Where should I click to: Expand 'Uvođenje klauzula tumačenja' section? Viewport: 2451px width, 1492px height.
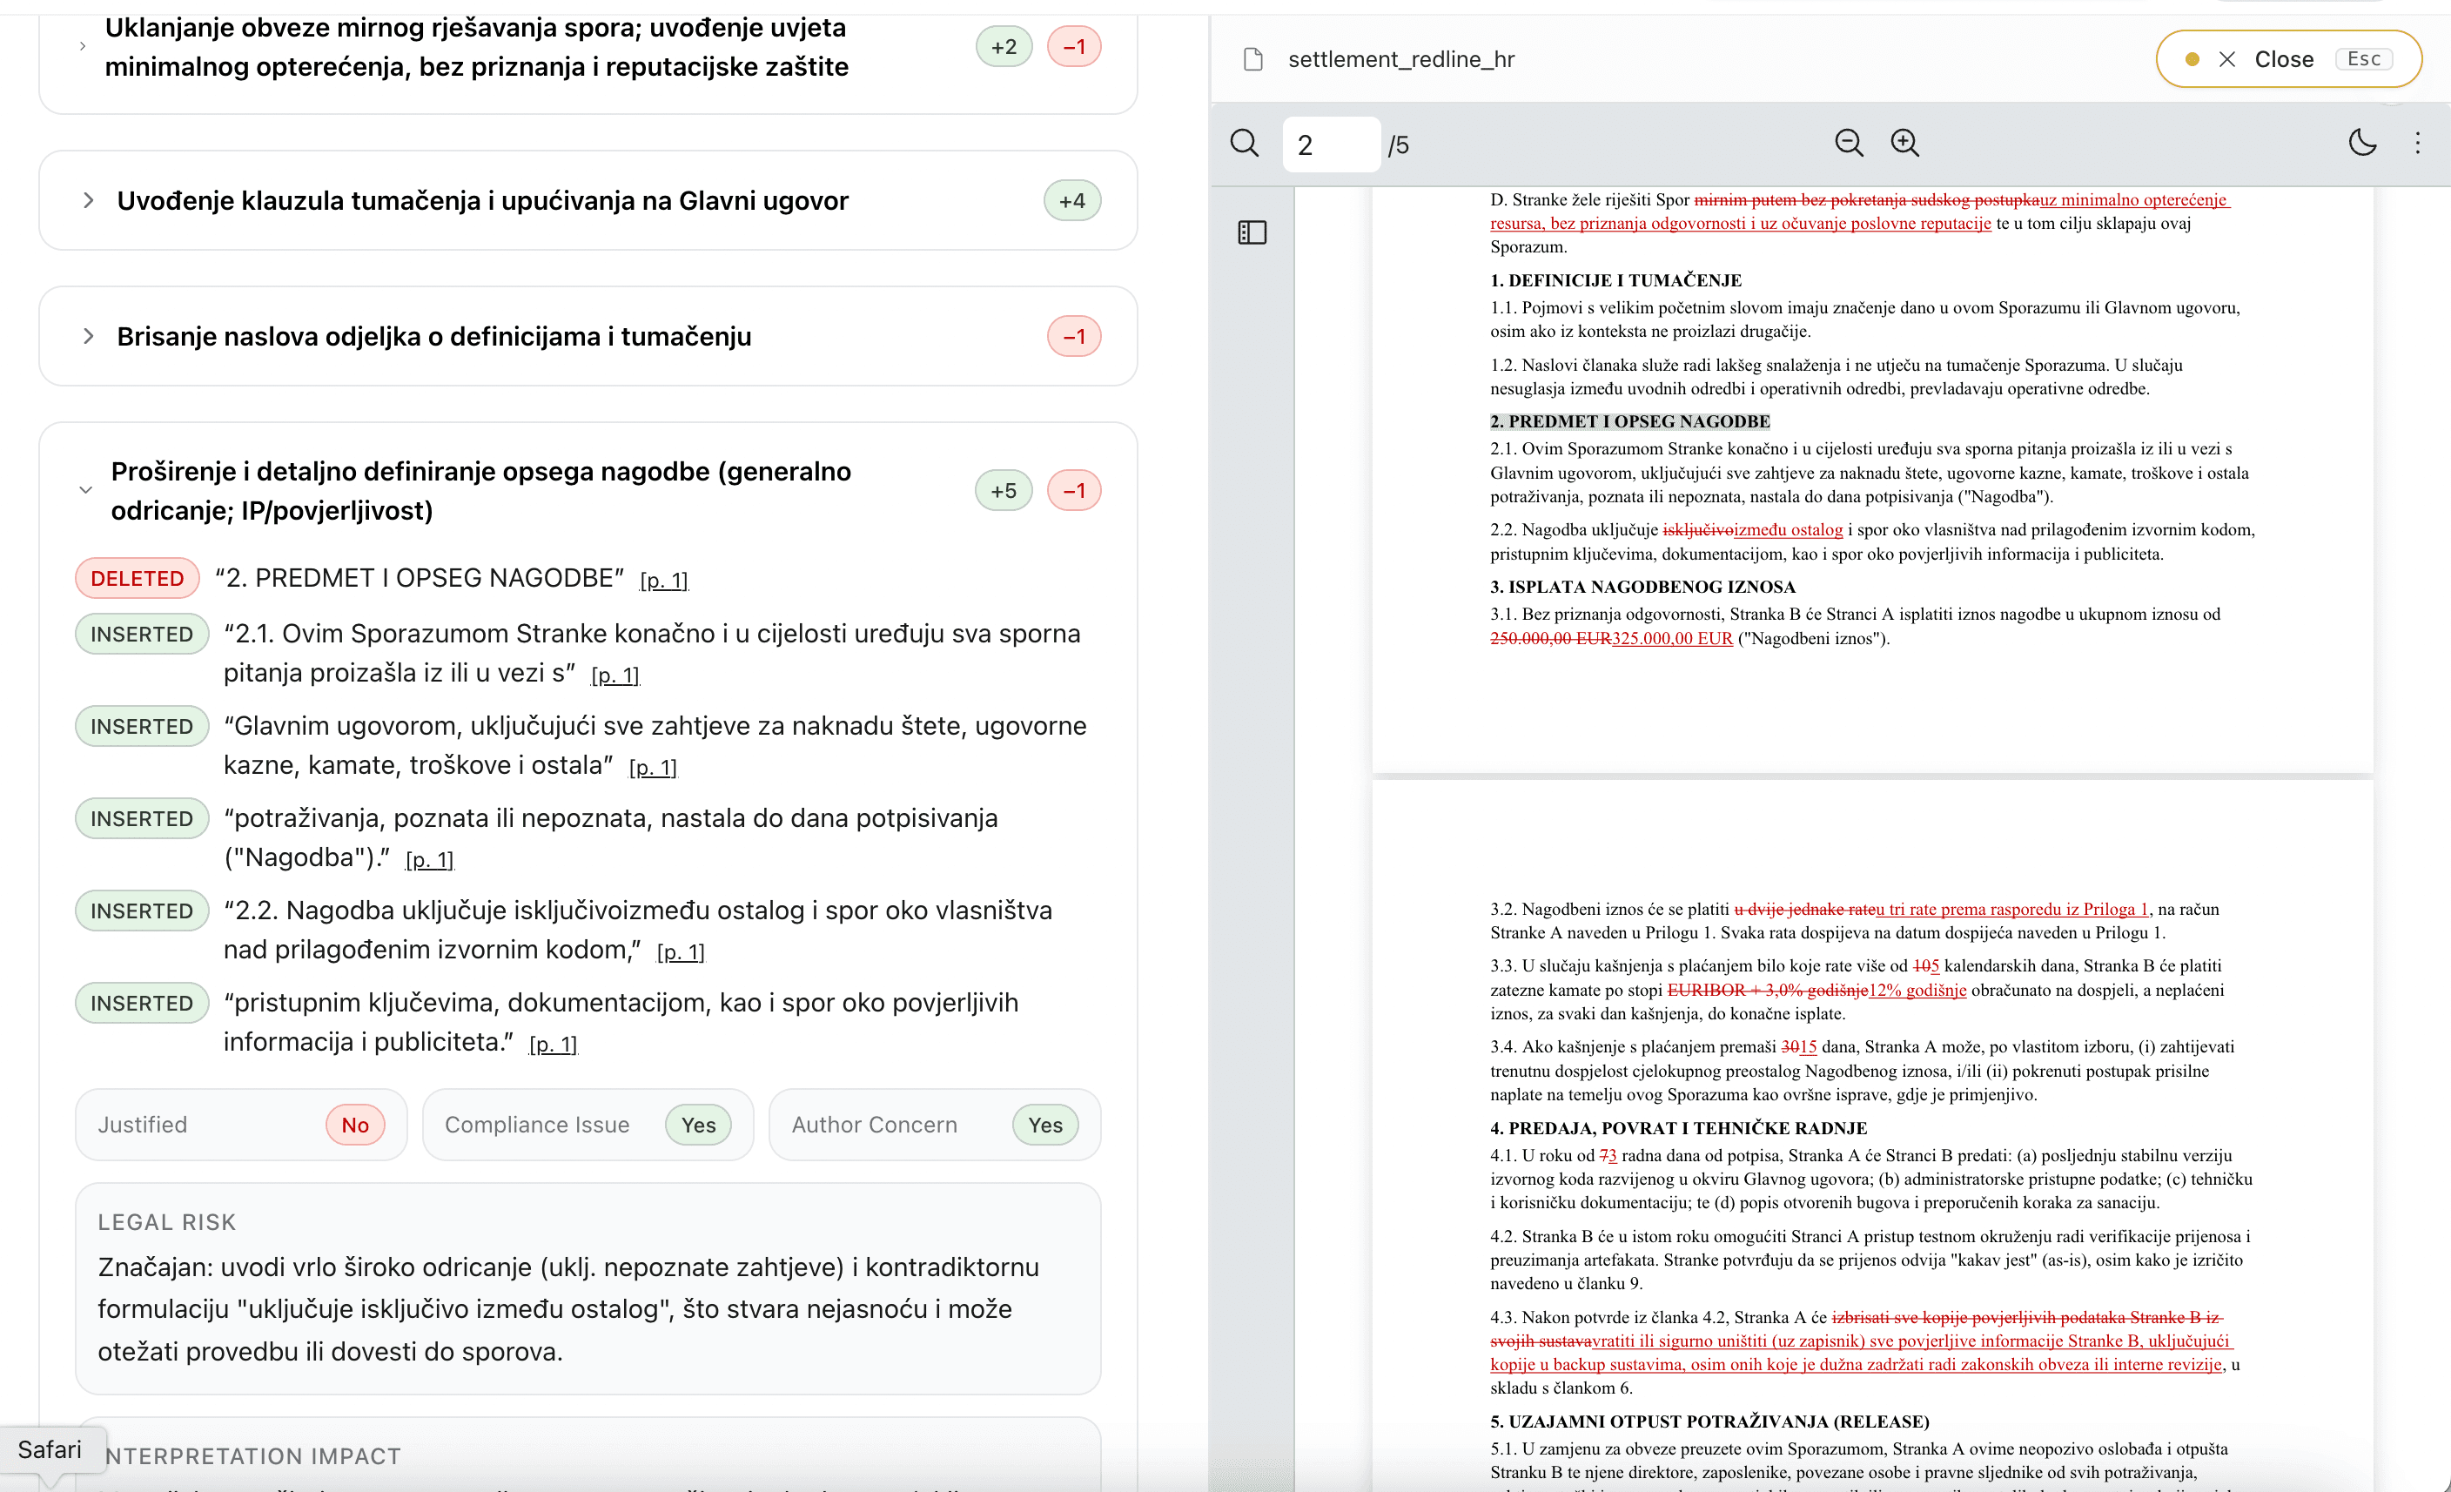tap(89, 201)
